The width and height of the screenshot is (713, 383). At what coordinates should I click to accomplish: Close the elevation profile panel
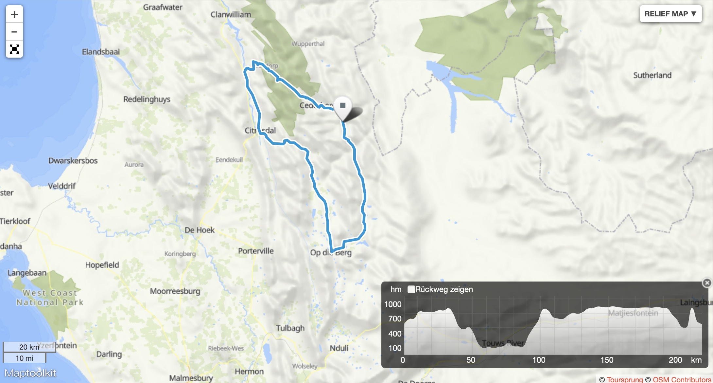coord(707,283)
